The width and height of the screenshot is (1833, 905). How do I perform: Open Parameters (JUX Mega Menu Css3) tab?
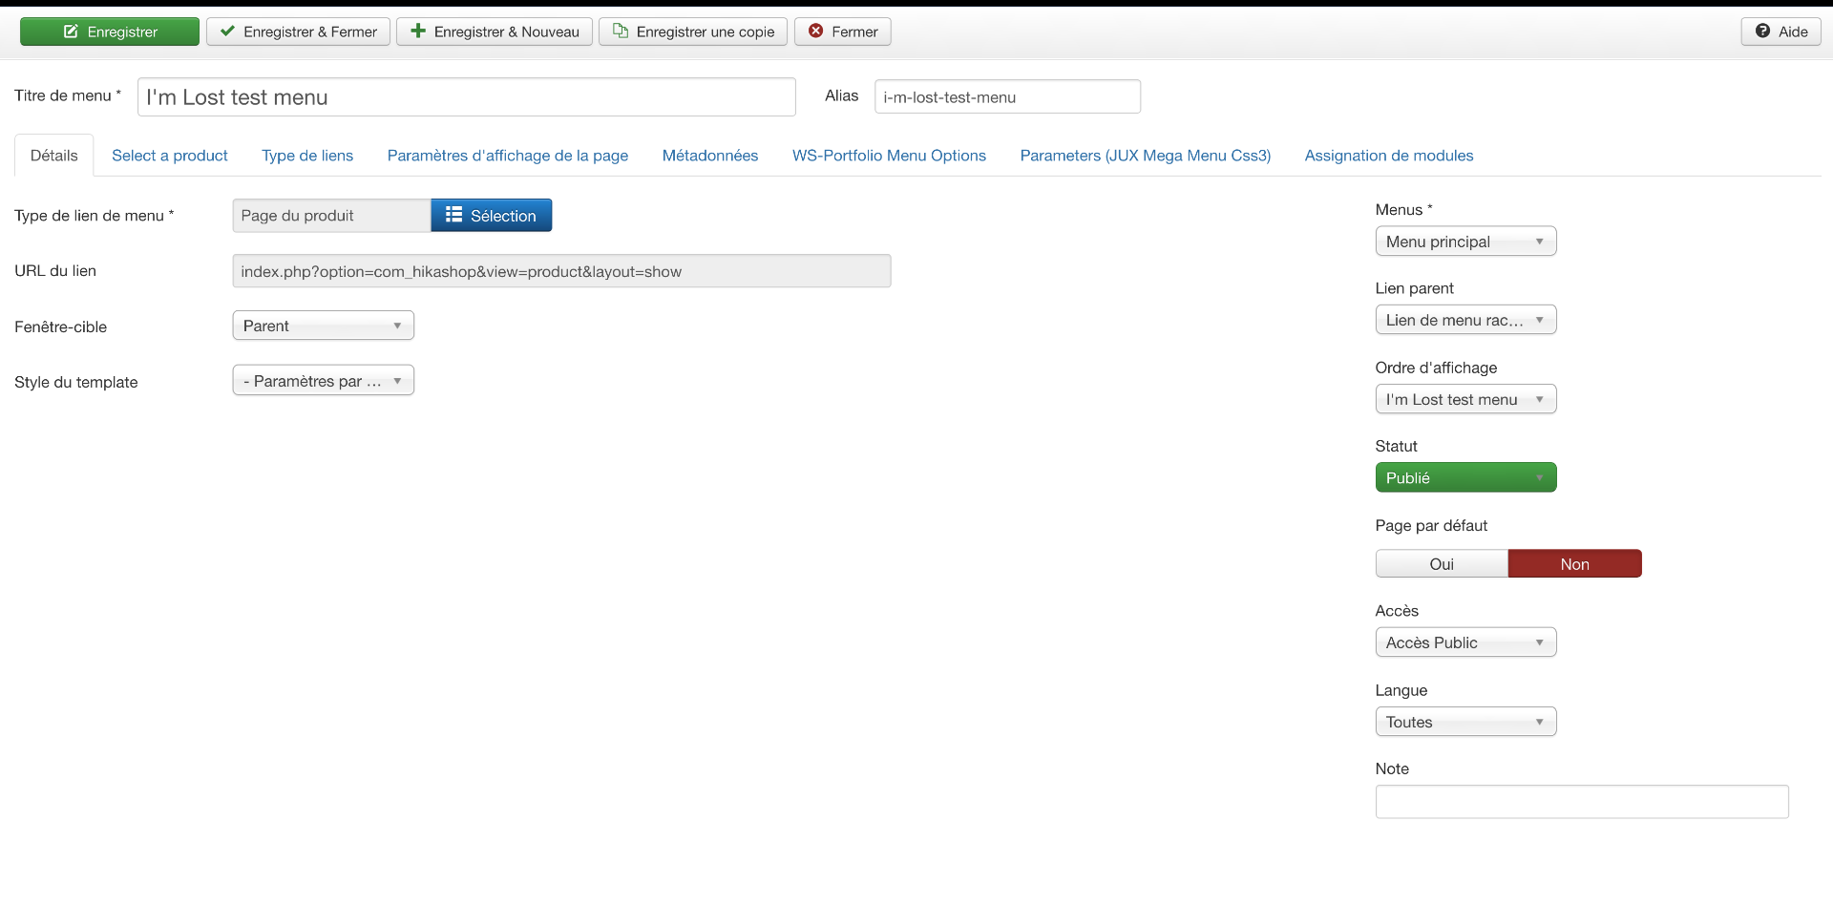tap(1146, 156)
